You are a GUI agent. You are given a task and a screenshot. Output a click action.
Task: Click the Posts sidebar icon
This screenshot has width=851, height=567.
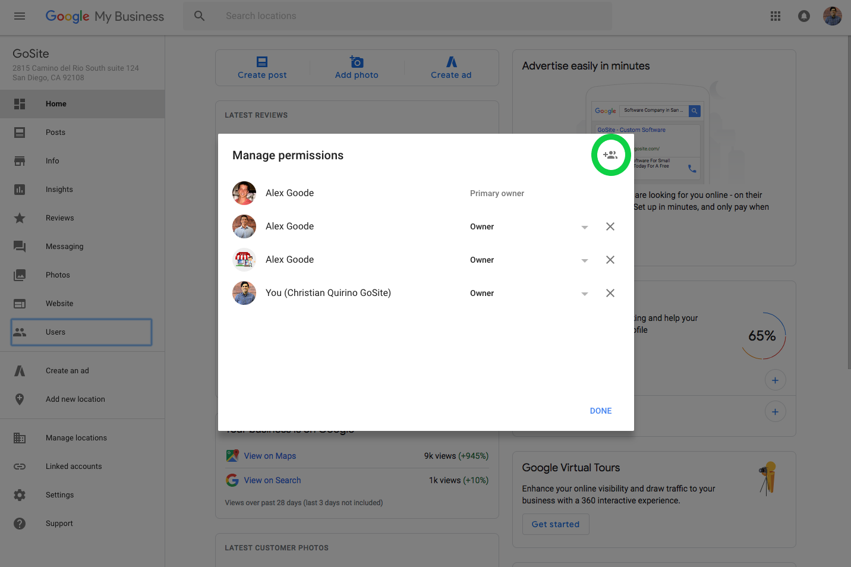pos(20,133)
